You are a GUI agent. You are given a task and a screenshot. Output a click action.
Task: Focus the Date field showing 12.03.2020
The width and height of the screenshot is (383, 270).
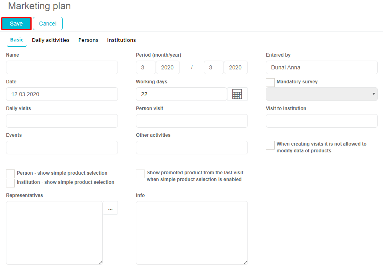click(x=62, y=94)
